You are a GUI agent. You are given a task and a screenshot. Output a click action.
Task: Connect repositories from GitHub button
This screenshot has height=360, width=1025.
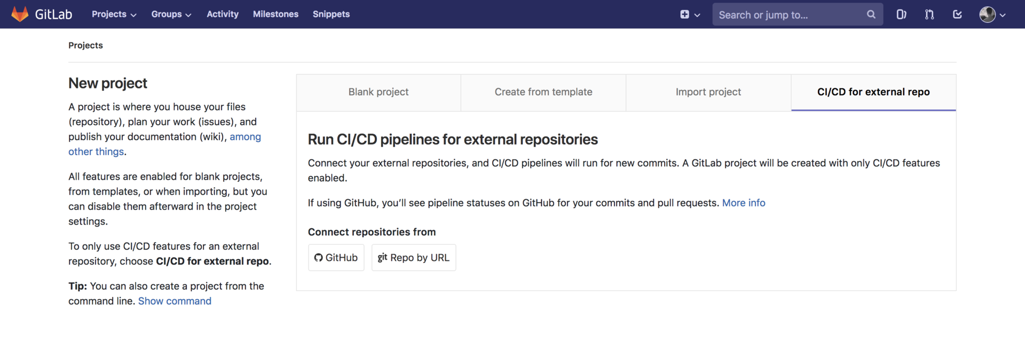(x=336, y=258)
